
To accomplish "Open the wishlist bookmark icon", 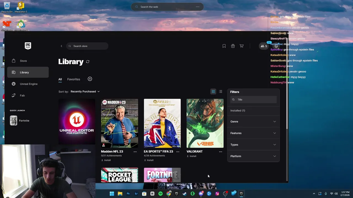I will tap(224, 46).
